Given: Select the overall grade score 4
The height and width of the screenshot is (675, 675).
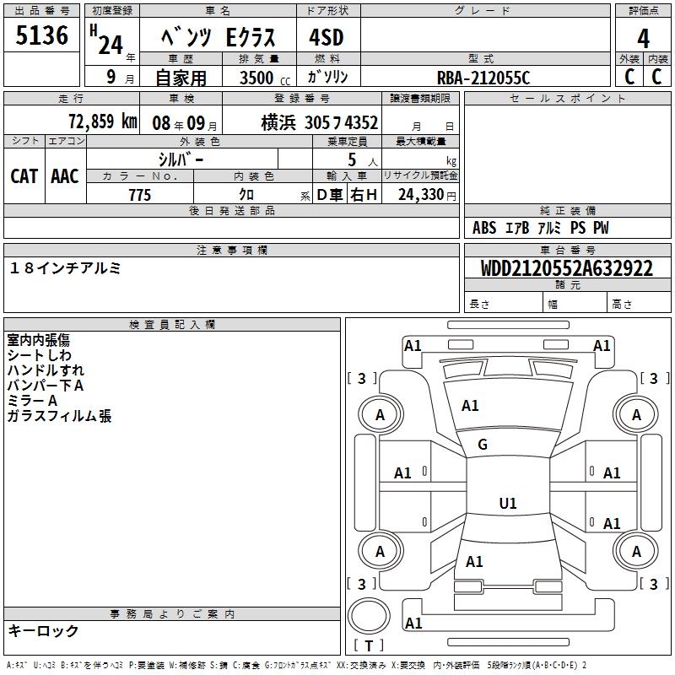Looking at the screenshot, I should 643,38.
